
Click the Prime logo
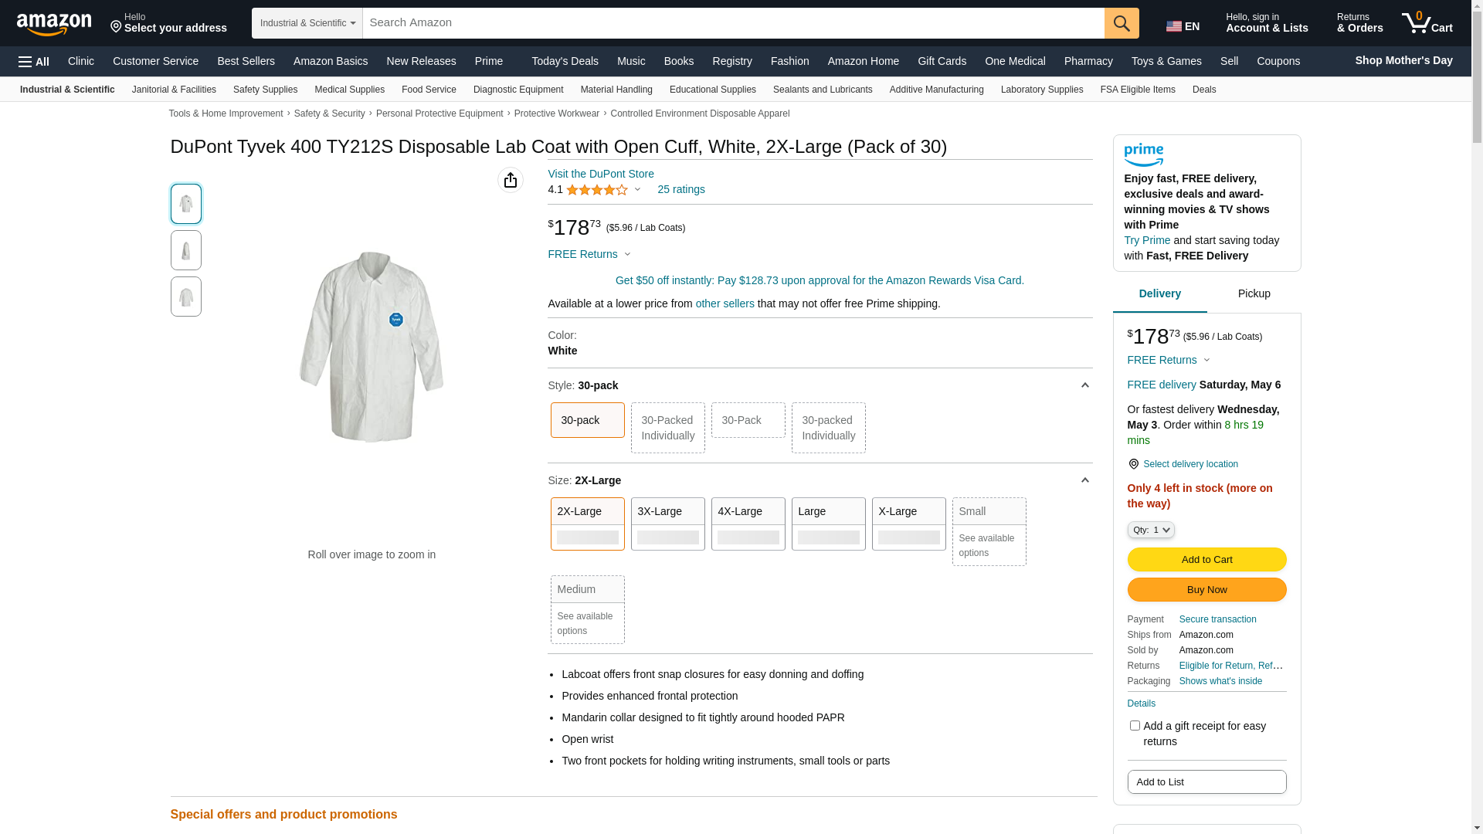[x=1143, y=155]
